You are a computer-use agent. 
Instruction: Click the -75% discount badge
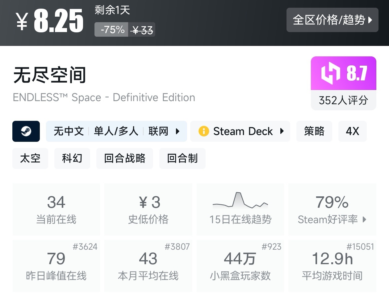[111, 30]
